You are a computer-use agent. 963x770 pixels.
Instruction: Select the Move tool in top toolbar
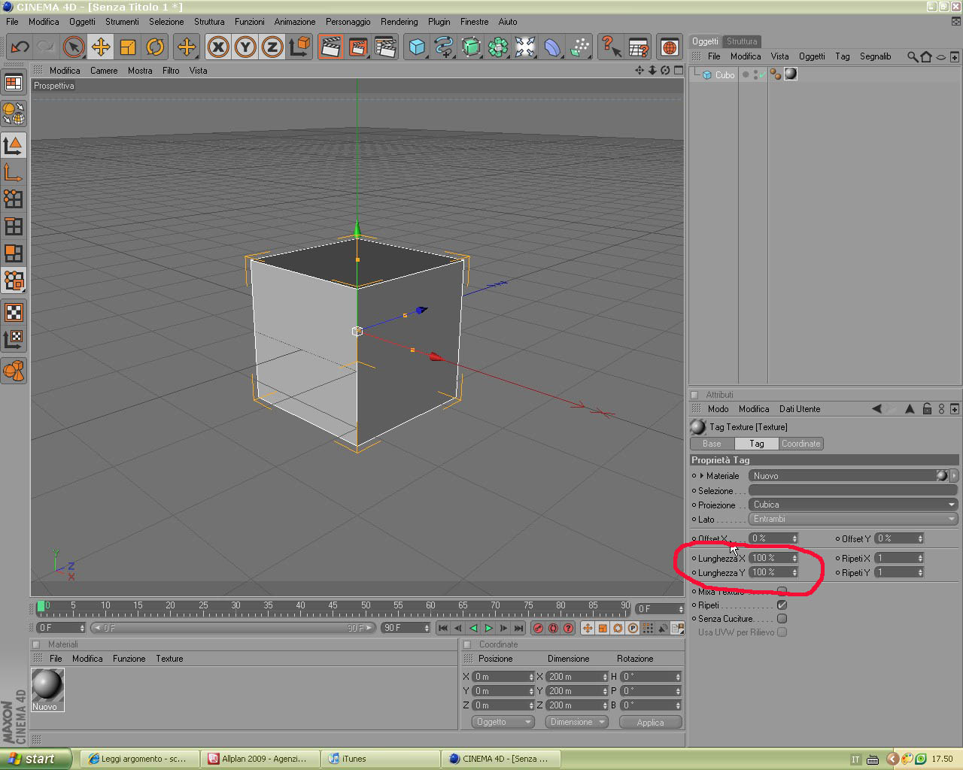click(x=100, y=47)
